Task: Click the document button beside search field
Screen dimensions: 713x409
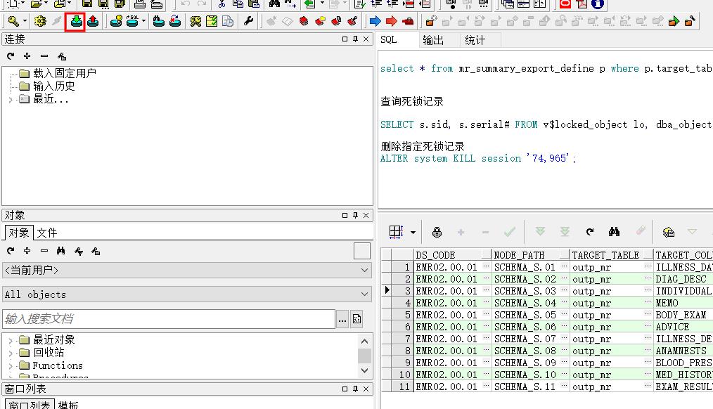Action: click(x=357, y=319)
